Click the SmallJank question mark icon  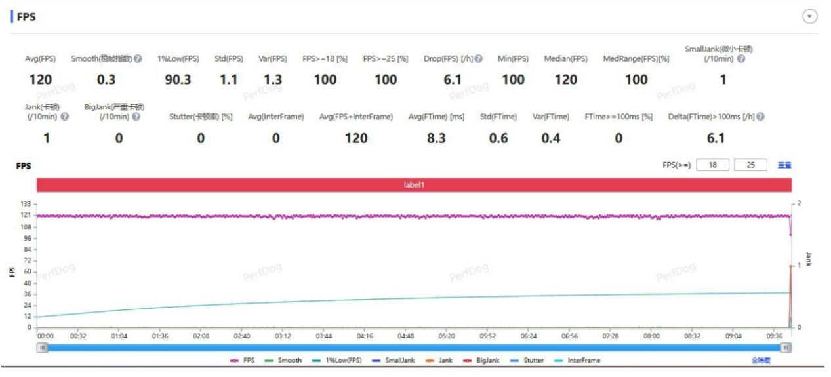740,59
